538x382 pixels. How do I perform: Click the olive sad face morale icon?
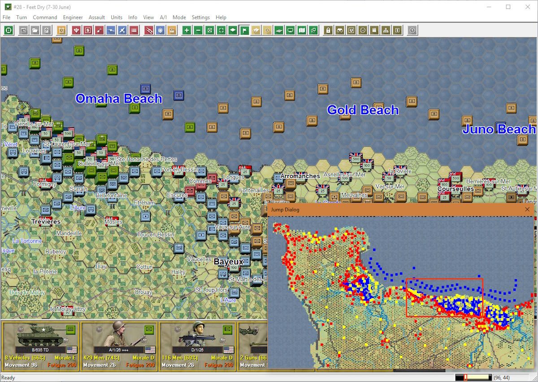click(363, 30)
